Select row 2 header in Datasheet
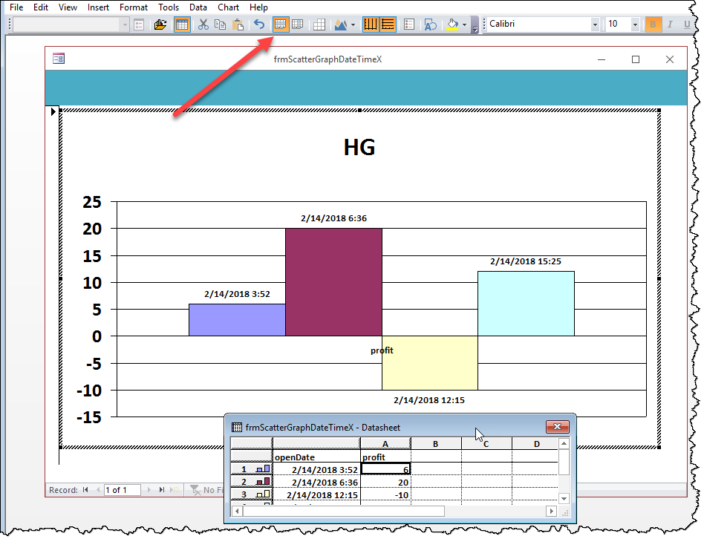Viewport: 704px width, 539px height. point(251,482)
